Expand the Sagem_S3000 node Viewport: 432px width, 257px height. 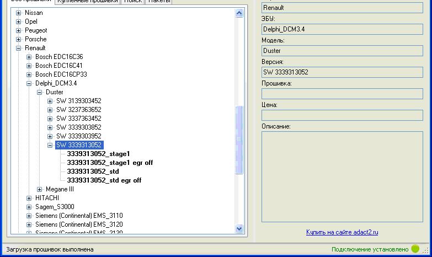click(x=29, y=207)
